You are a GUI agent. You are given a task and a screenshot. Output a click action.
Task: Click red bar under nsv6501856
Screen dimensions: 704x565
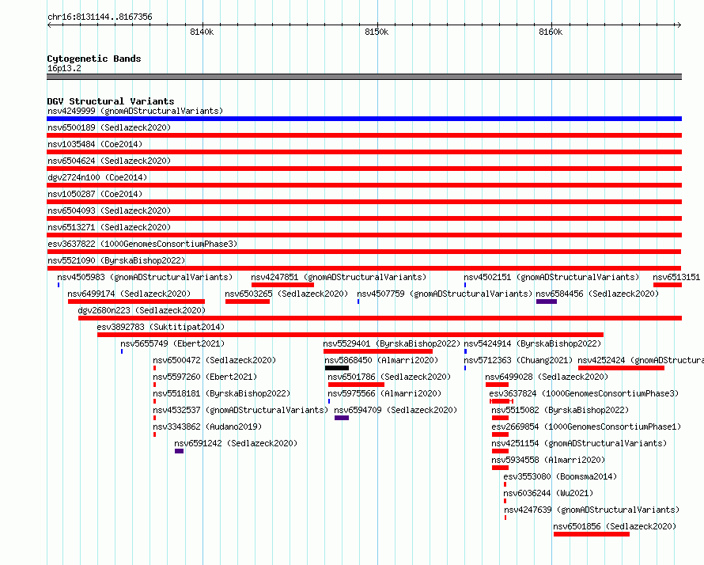[592, 534]
